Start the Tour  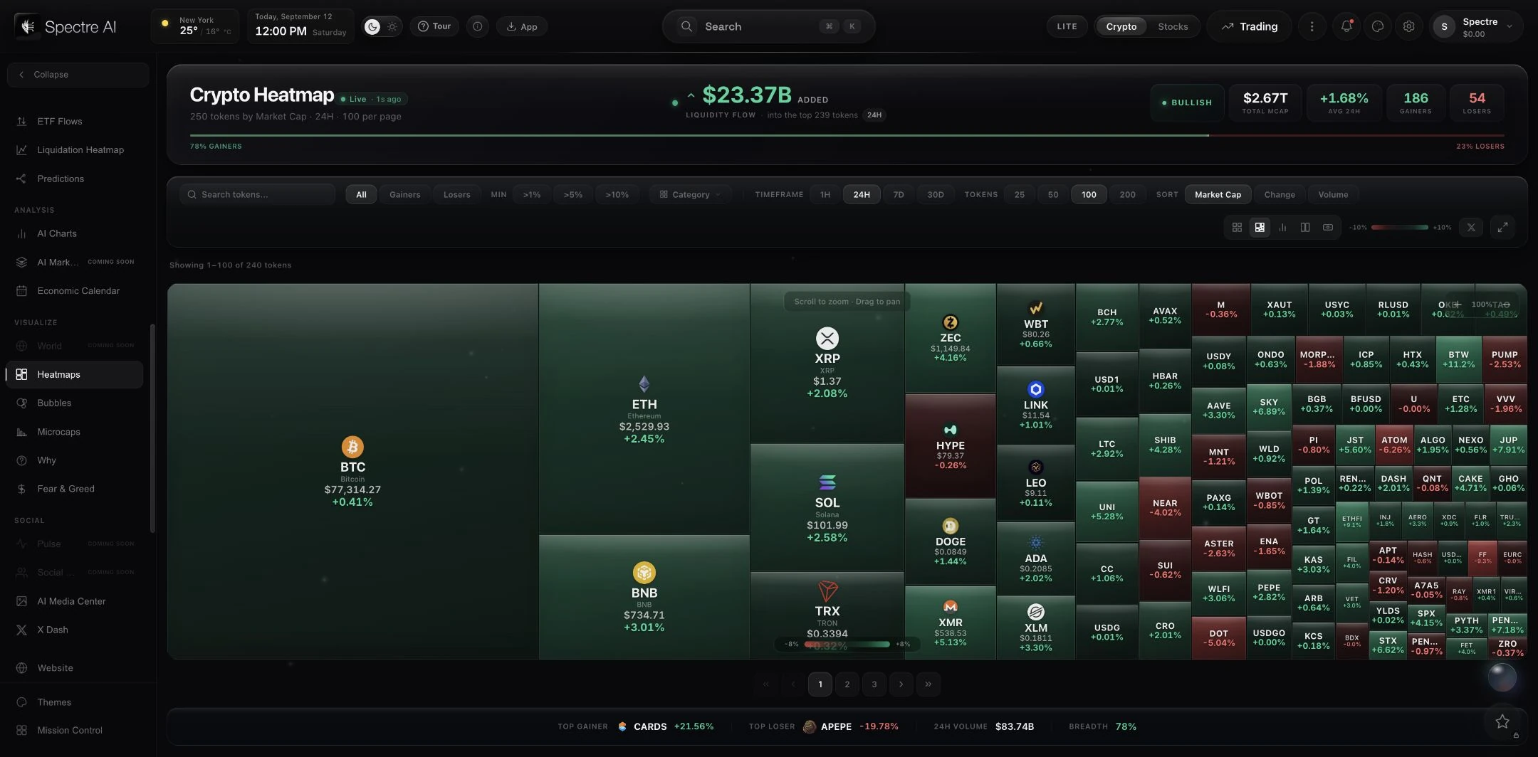point(434,26)
